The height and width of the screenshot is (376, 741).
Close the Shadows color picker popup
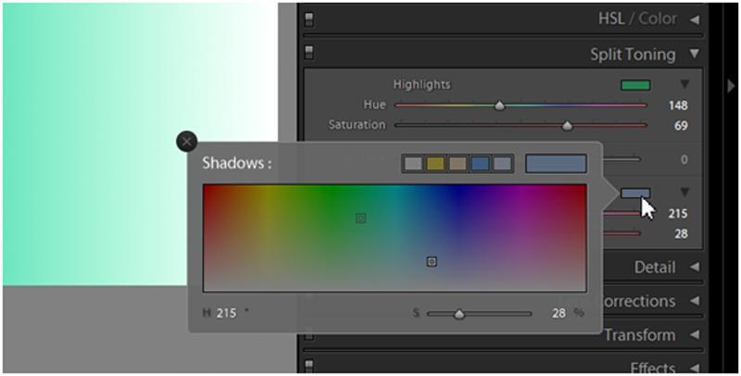[x=187, y=142]
